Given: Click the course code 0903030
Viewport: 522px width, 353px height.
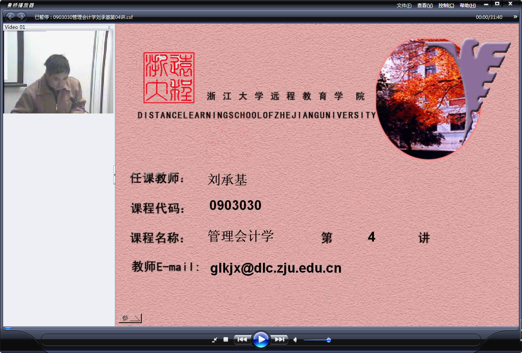Looking at the screenshot, I should (x=235, y=205).
